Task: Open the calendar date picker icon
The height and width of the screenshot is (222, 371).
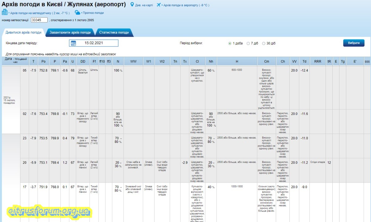Action: click(x=73, y=43)
